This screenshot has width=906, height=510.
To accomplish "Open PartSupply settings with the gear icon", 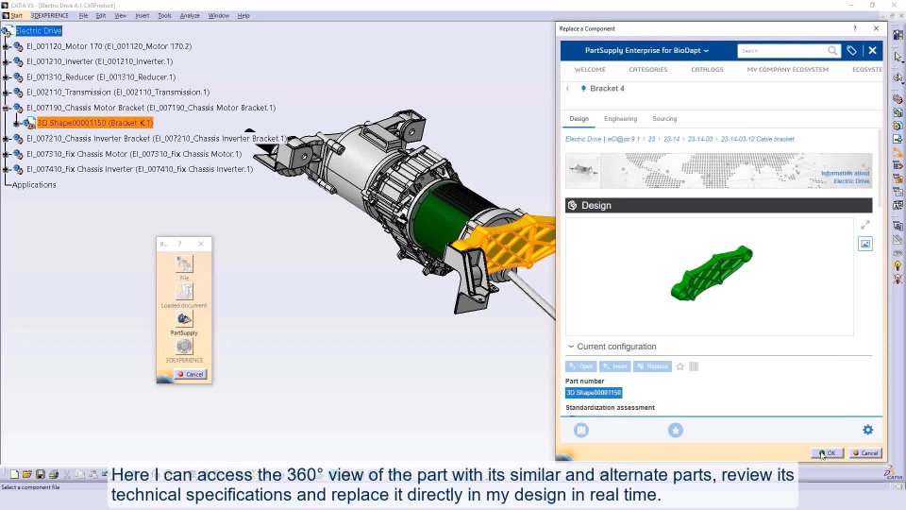I will [x=868, y=430].
